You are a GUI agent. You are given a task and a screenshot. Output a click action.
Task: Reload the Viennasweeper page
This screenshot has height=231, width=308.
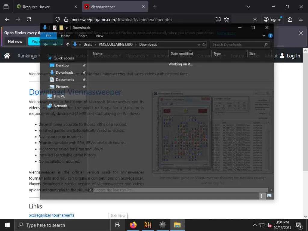(x=29, y=19)
